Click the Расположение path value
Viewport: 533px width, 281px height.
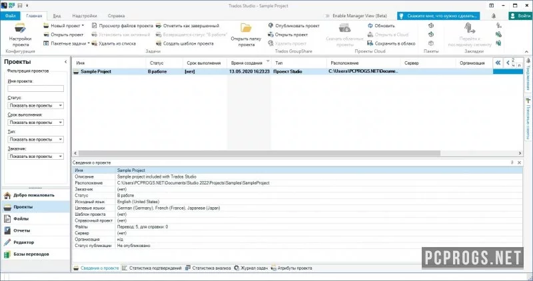(193, 183)
